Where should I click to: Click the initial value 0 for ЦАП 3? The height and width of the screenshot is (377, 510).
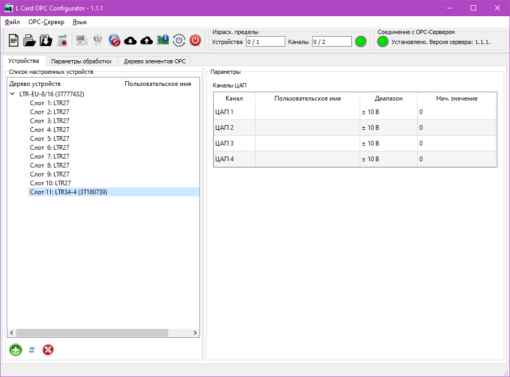457,143
